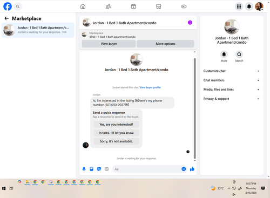The width and height of the screenshot is (270, 198).
Task: Open the View buyer profile link
Action: pyautogui.click(x=150, y=87)
